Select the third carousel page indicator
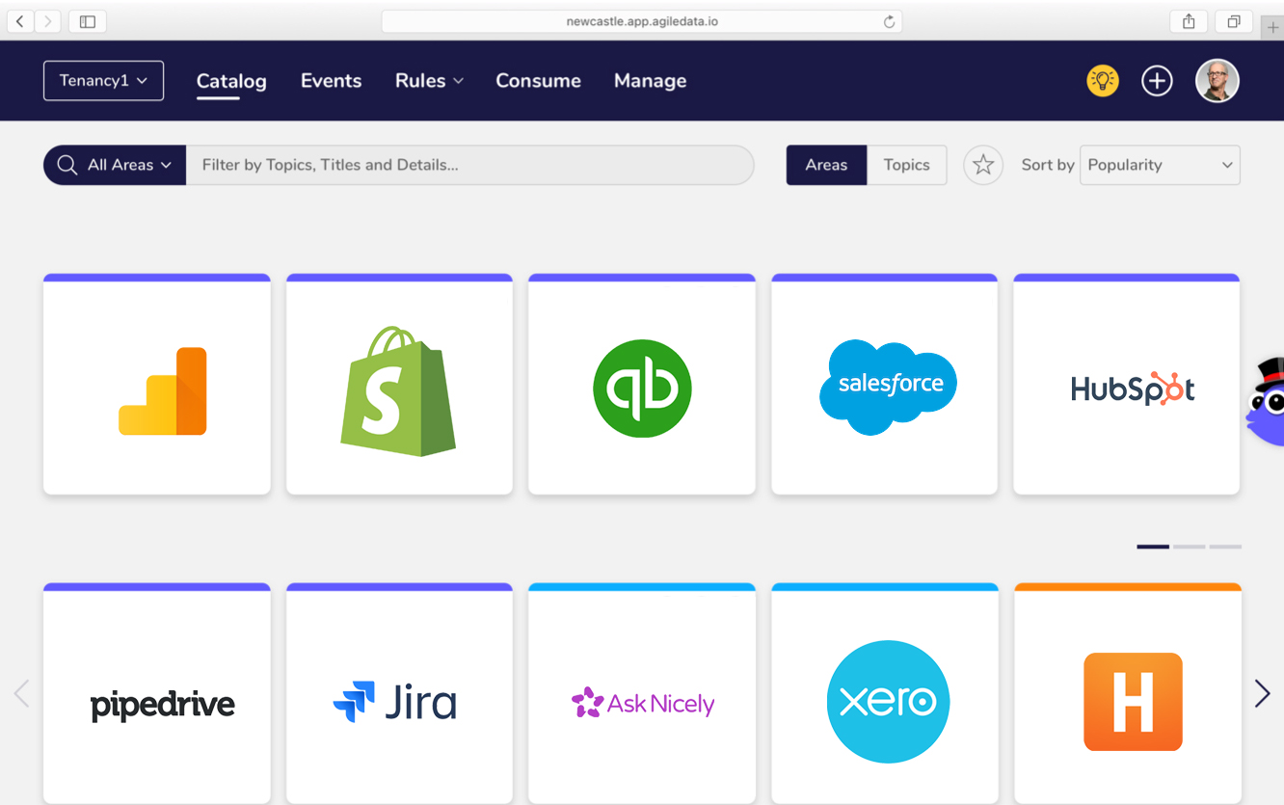Screen dimensions: 1284x805 click(x=1225, y=547)
